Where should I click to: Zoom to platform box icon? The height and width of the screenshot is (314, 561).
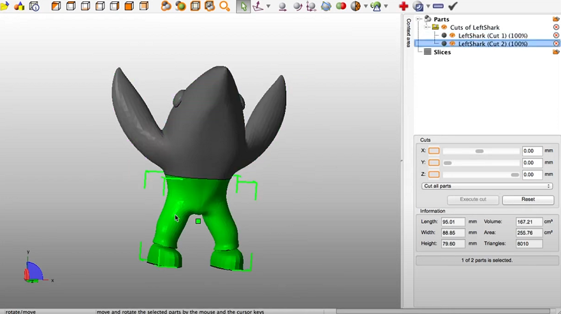[x=195, y=6]
